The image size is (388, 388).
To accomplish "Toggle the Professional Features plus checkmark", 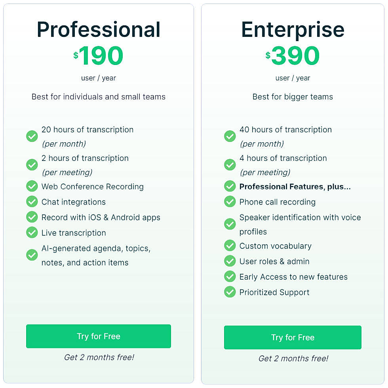I will (x=230, y=186).
